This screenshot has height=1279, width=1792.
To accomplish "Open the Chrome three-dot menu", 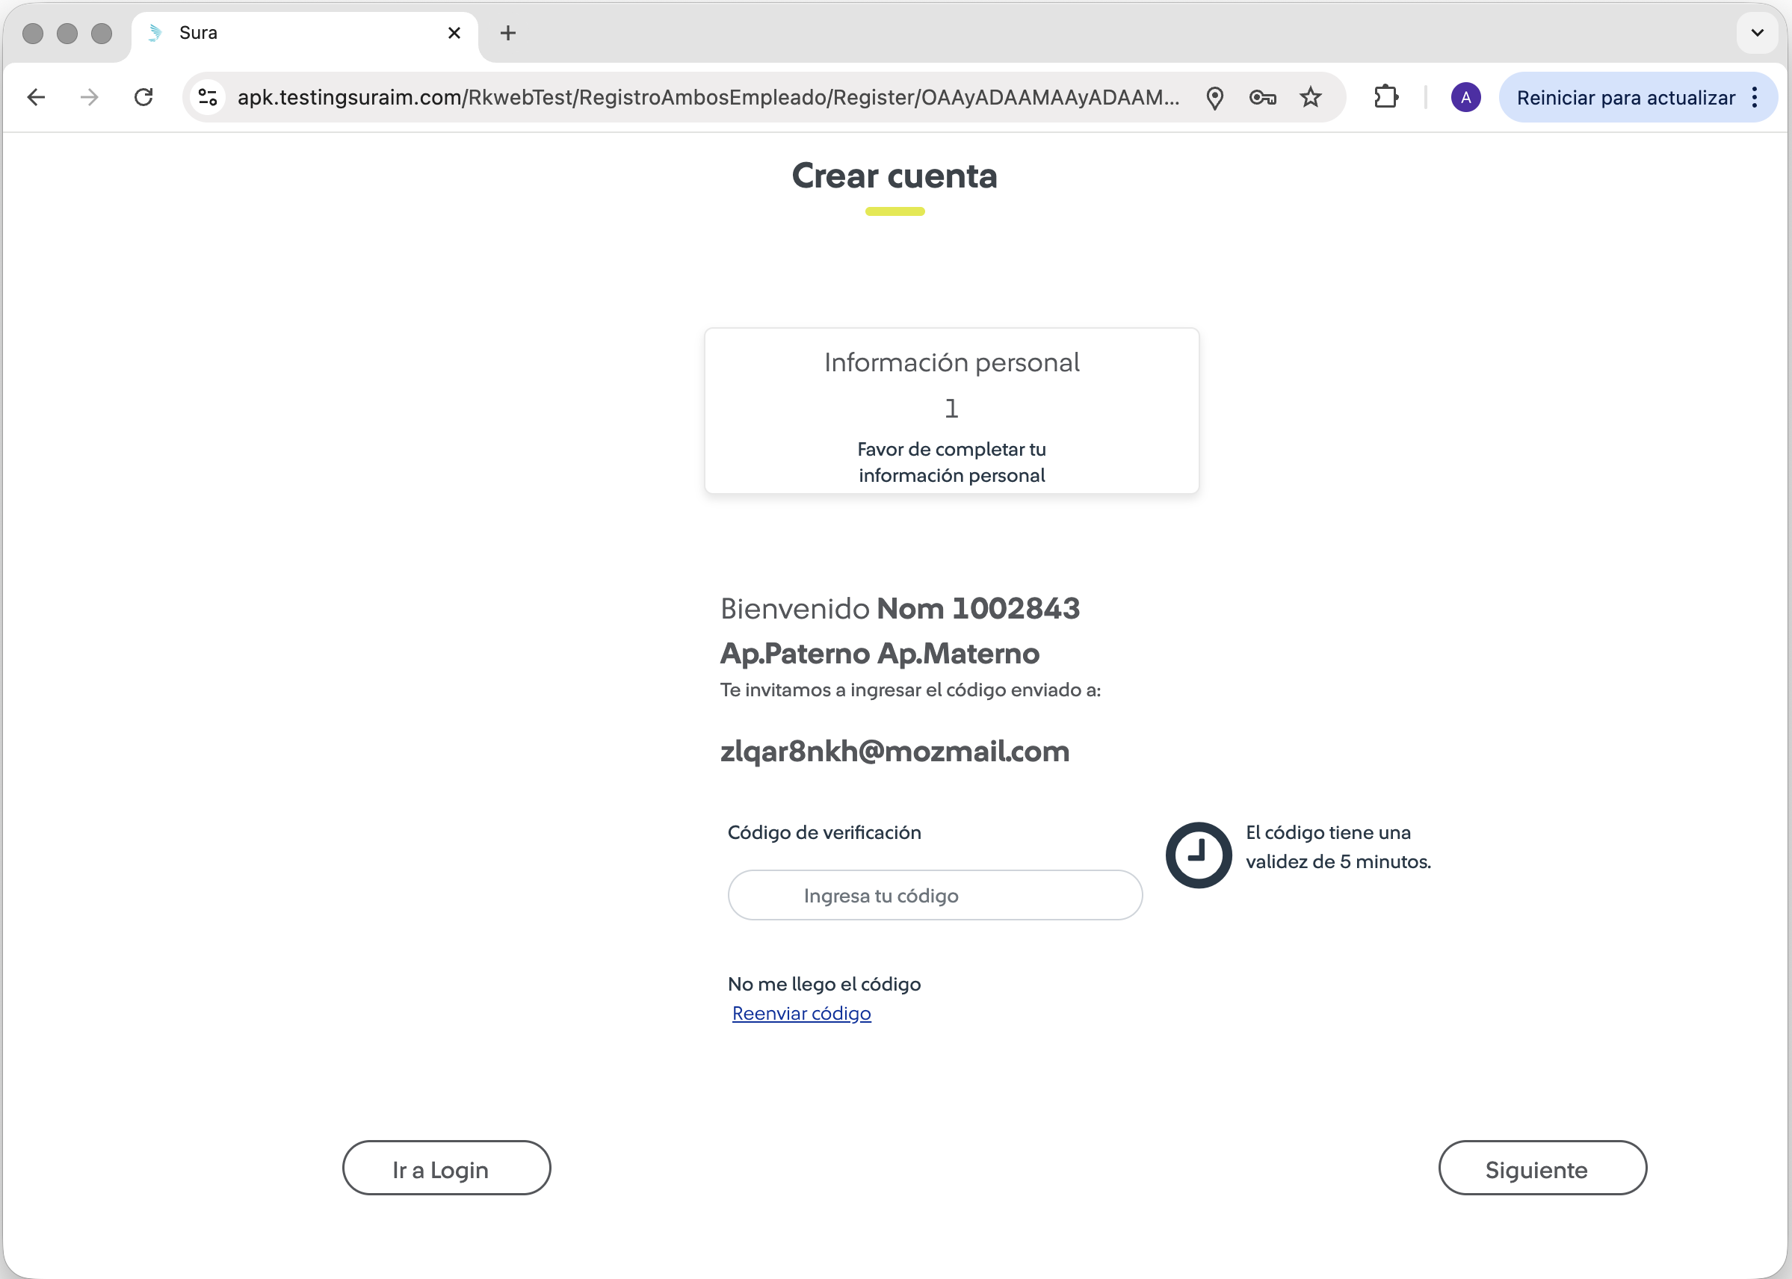I will pyautogui.click(x=1755, y=98).
